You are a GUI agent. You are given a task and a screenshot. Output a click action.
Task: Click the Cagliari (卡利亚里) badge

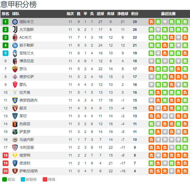tap(15, 147)
